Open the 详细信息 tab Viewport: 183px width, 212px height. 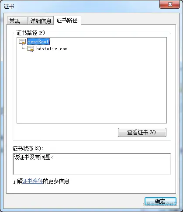click(x=41, y=21)
